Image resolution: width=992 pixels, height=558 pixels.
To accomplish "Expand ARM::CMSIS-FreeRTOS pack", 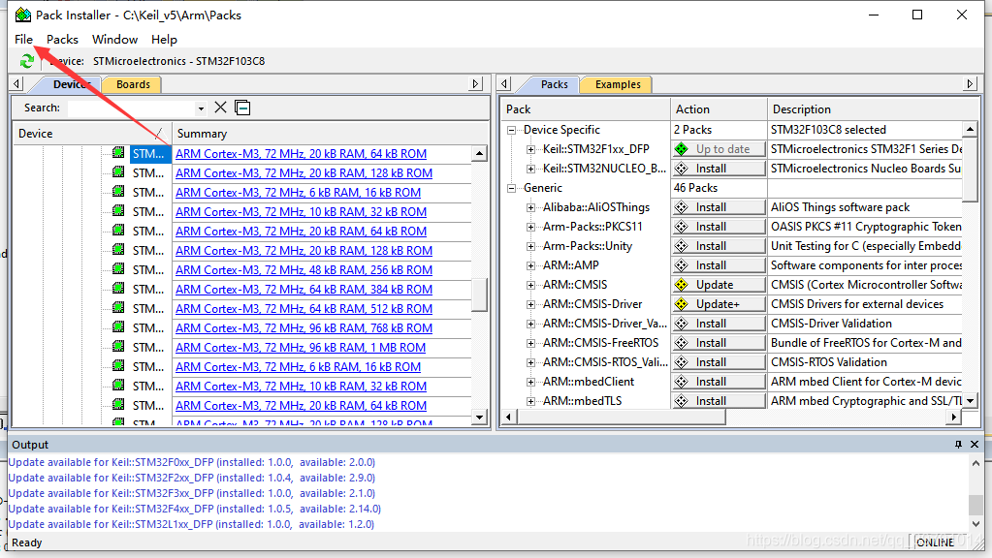I will (530, 343).
